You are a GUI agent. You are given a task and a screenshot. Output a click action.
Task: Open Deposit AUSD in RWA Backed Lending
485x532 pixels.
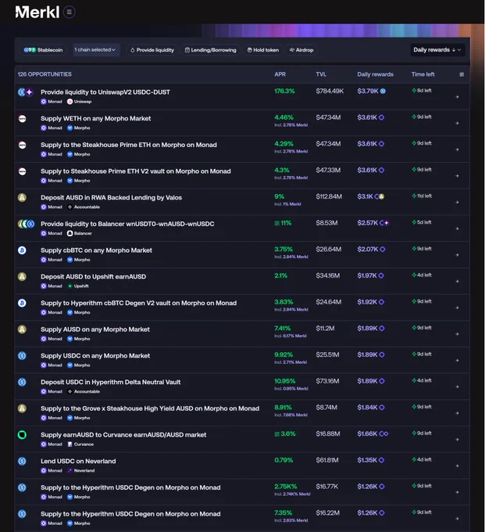[x=111, y=197]
